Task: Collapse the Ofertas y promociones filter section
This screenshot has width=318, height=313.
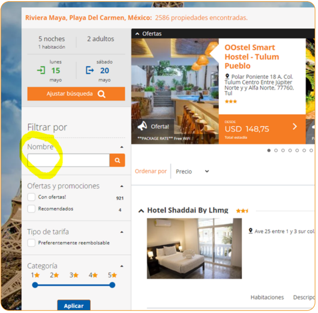Action: coord(122,186)
